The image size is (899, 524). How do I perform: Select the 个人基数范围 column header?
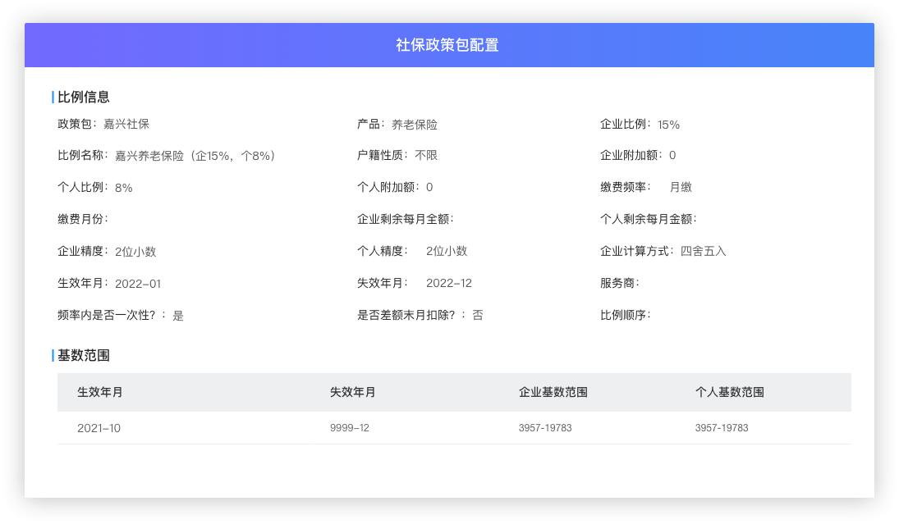[729, 392]
